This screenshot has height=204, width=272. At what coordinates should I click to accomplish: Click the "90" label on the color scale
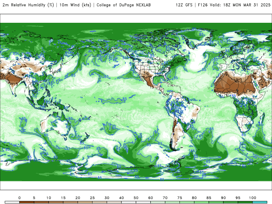223,198
